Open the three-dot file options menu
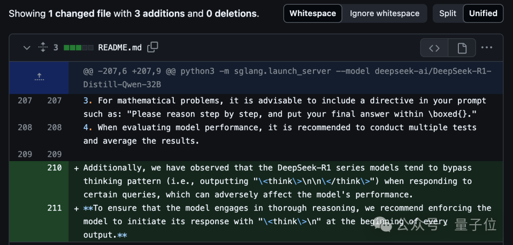 click(486, 48)
